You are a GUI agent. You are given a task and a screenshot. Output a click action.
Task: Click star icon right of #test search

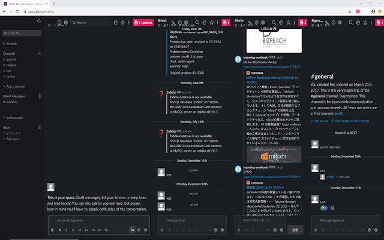212,23
